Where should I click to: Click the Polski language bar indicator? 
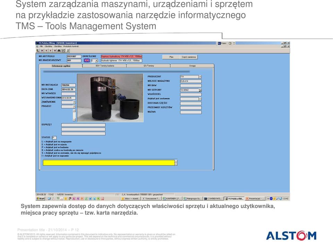point(222,43)
